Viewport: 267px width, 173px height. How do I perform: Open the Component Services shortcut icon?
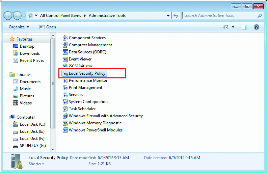pyautogui.click(x=65, y=38)
